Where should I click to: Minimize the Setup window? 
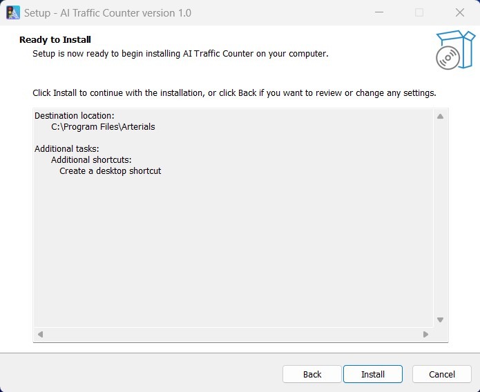tap(379, 12)
